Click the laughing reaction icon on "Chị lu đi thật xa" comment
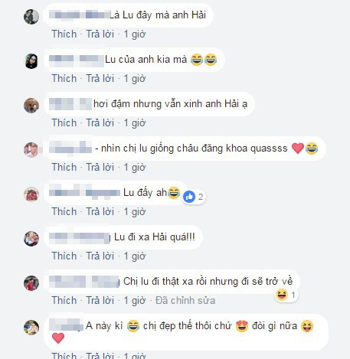The width and height of the screenshot is (350, 359). click(282, 295)
